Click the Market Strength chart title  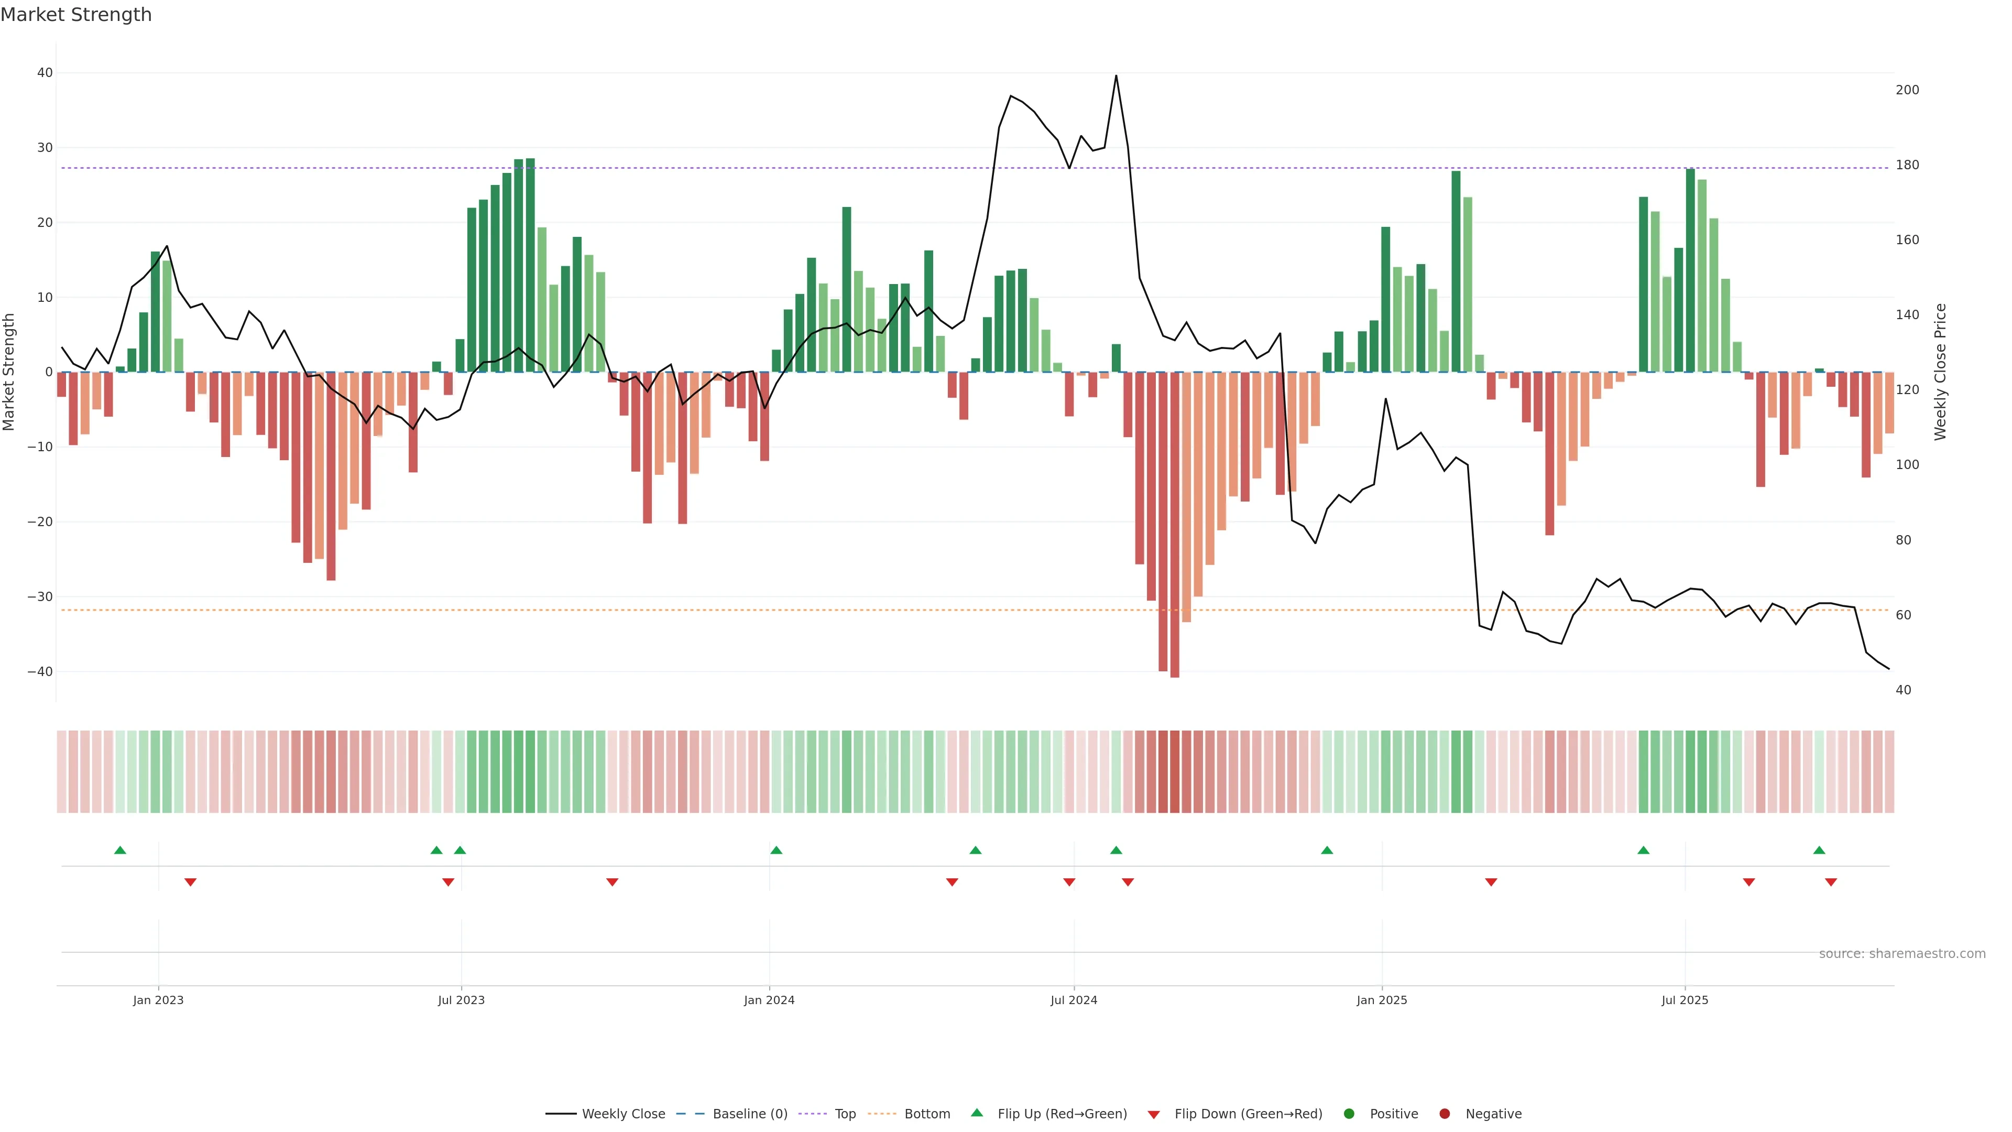[76, 15]
